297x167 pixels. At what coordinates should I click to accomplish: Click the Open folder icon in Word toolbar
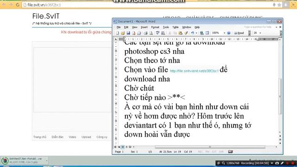coord(123,33)
